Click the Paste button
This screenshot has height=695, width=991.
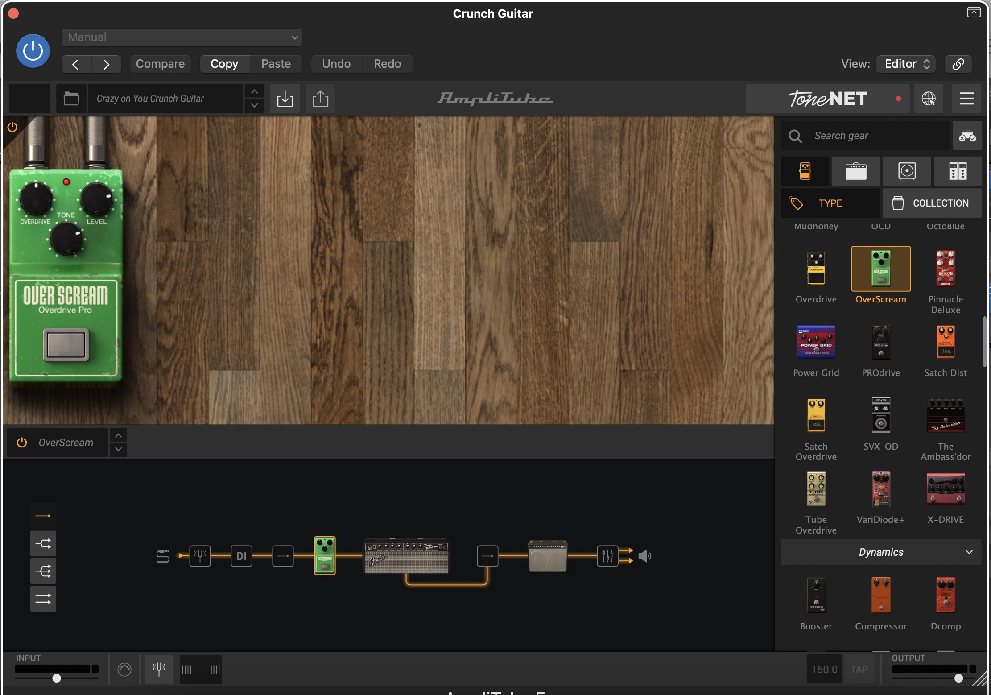click(x=276, y=64)
